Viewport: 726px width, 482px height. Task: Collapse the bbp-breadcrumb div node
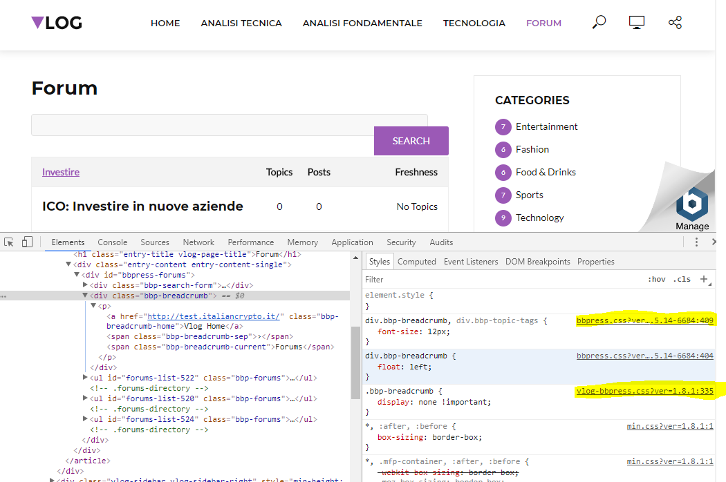[85, 295]
